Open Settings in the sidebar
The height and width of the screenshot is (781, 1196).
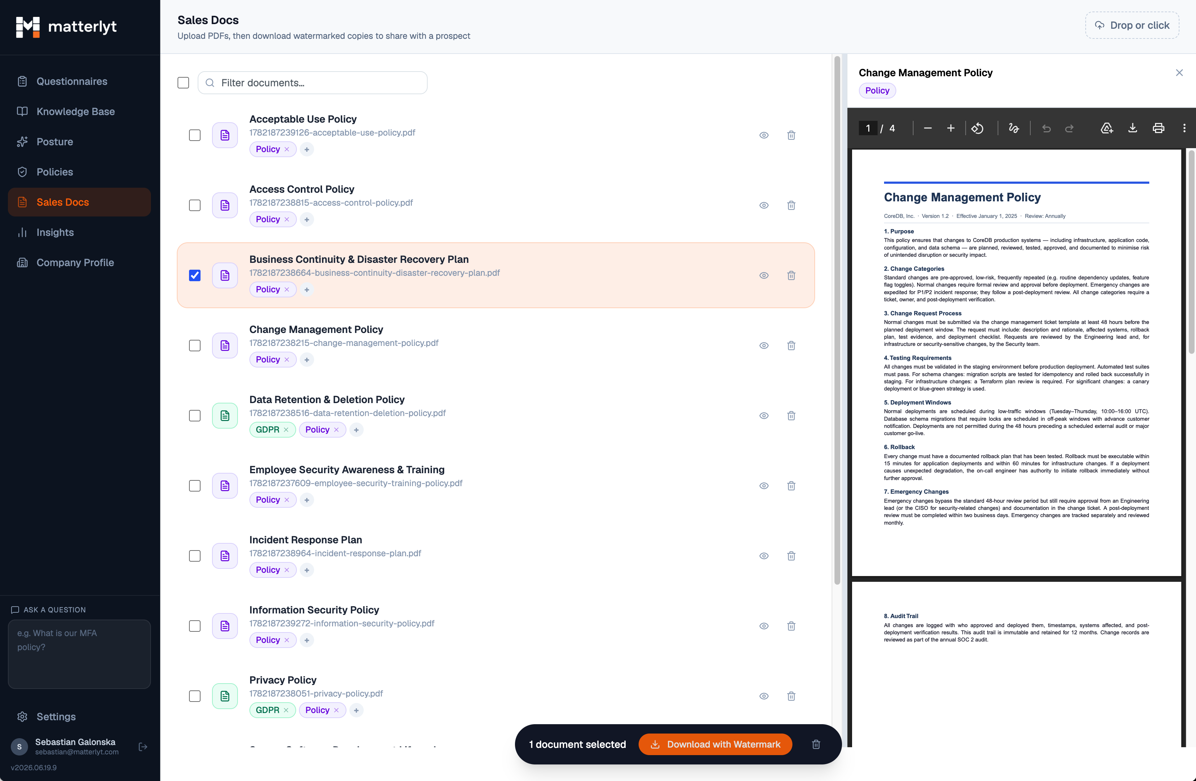(79, 717)
